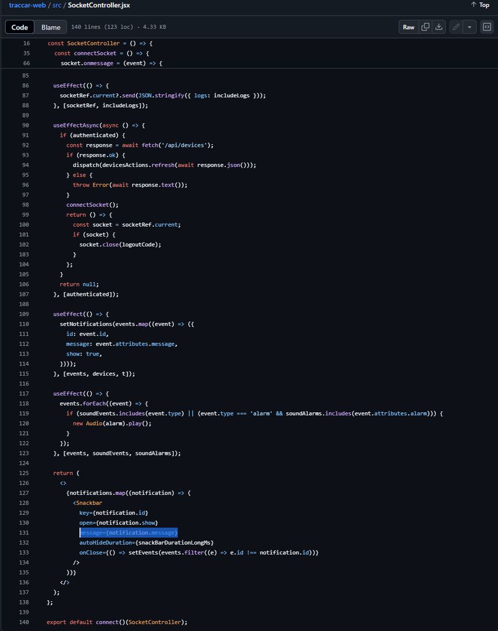Click the pencil edit file icon

coord(456,27)
